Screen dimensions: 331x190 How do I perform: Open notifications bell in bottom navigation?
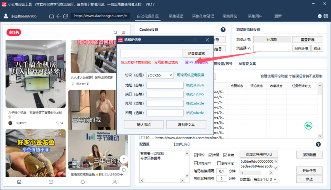click(x=83, y=182)
